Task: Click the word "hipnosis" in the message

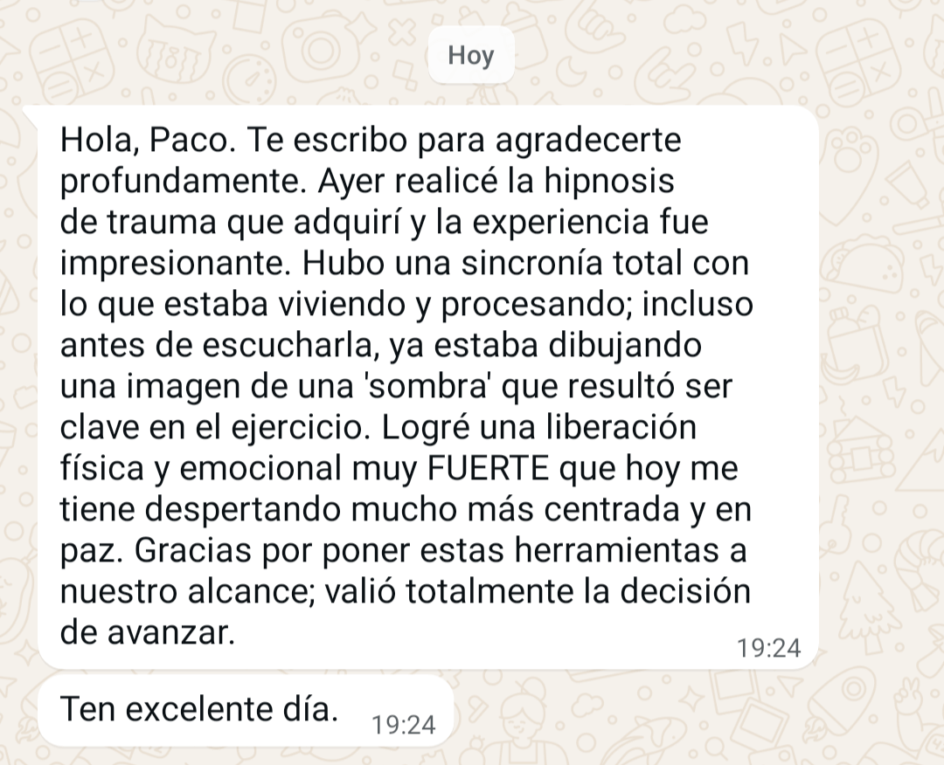Action: 608,182
